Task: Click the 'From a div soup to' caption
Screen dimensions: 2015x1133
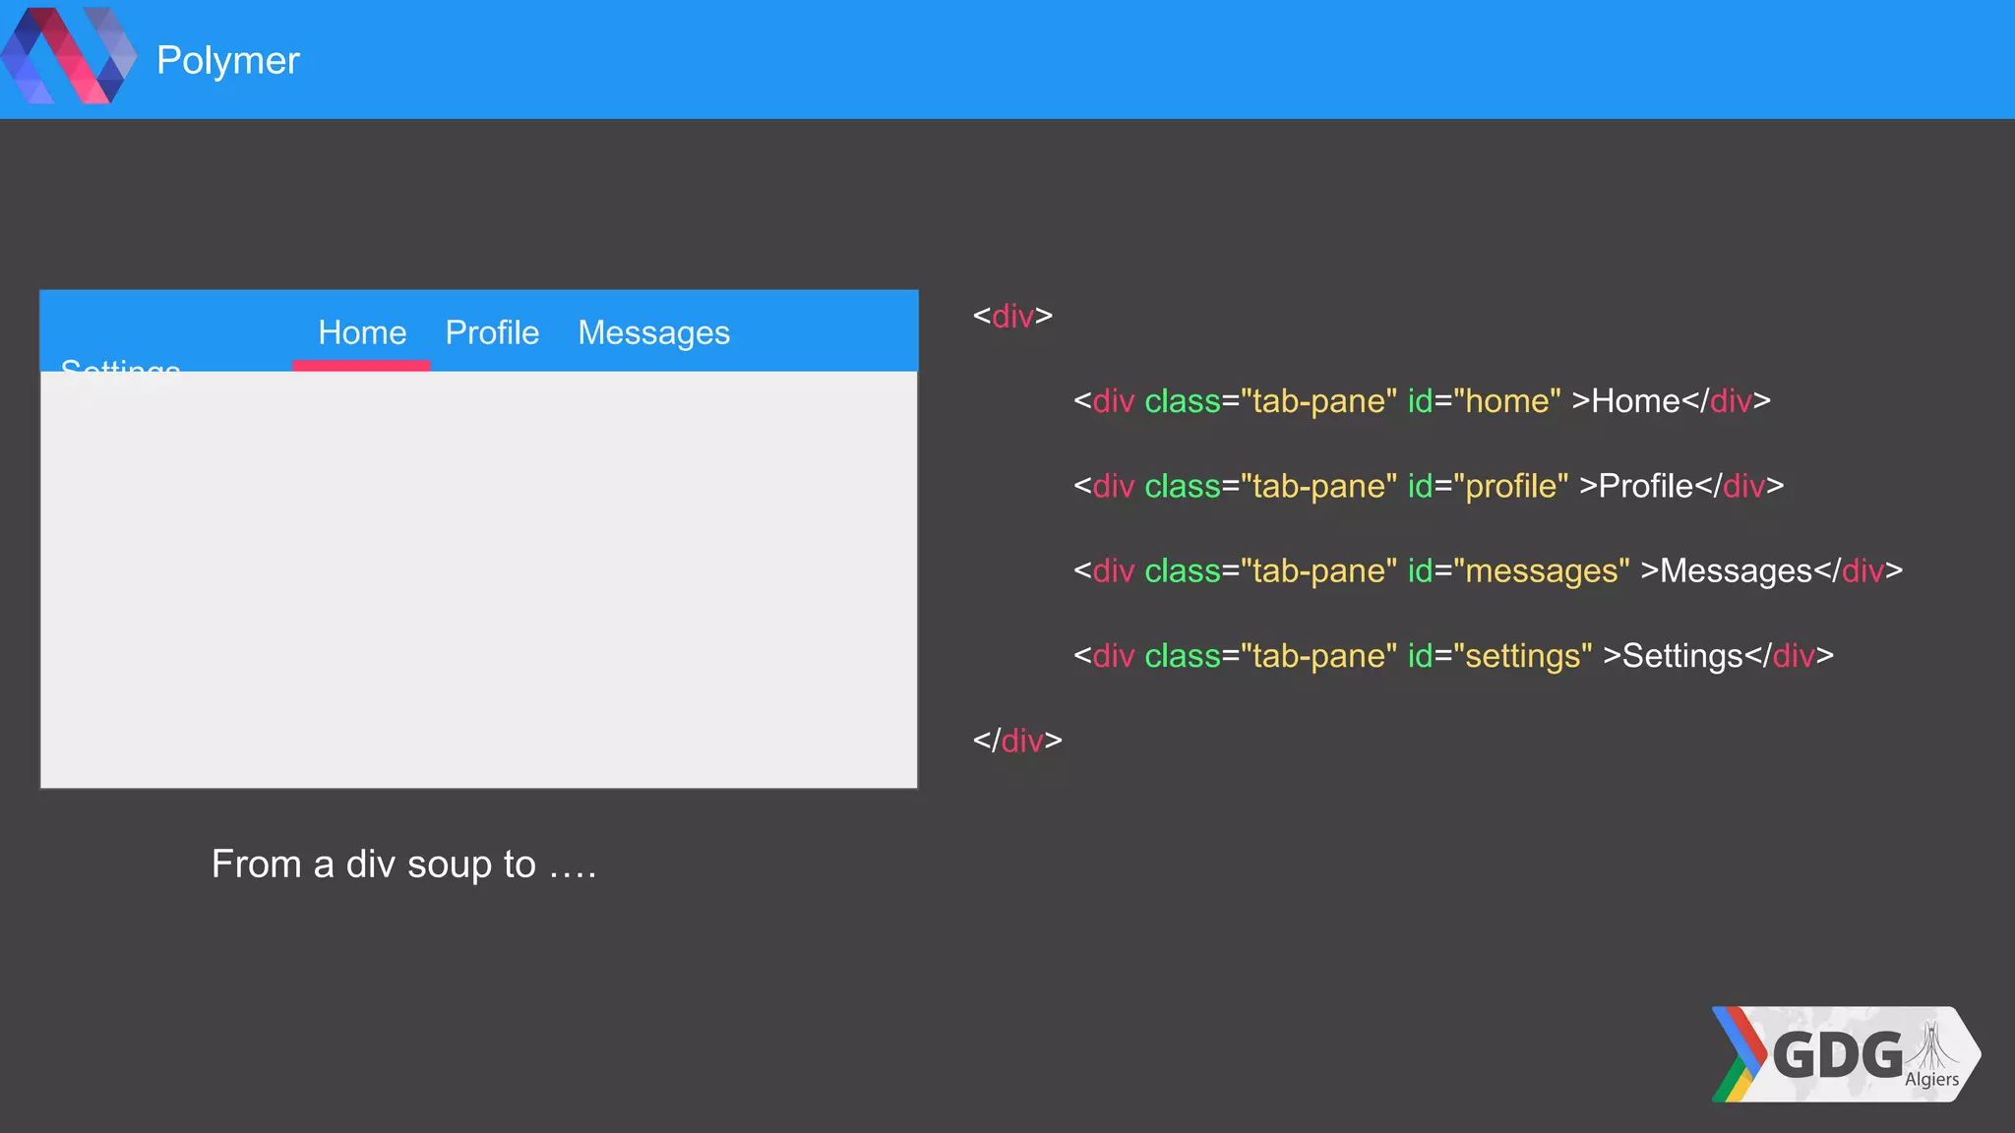Action: click(x=403, y=865)
